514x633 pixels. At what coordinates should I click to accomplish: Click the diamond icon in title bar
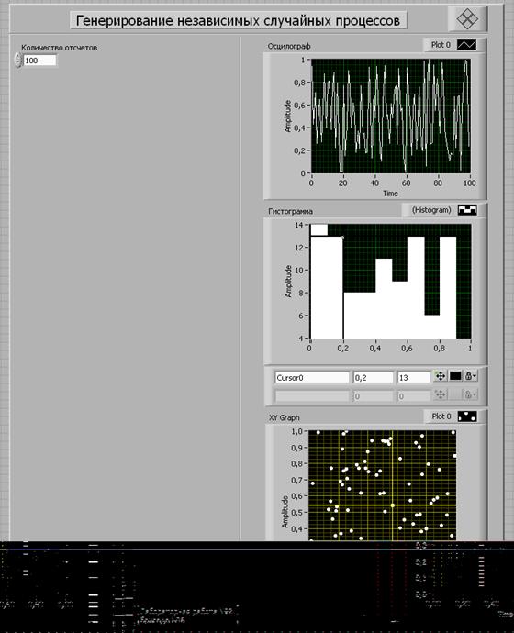pos(467,19)
